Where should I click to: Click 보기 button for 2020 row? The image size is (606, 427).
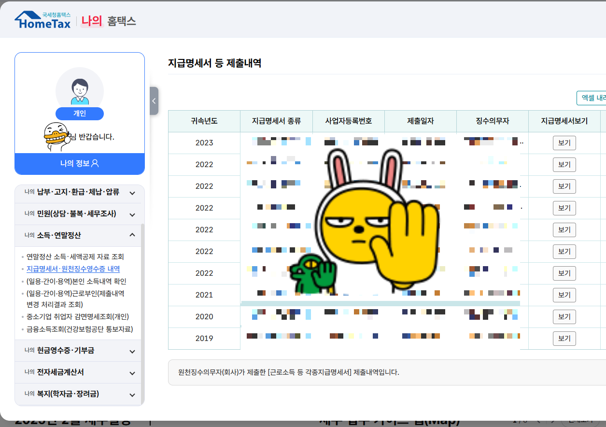(564, 317)
